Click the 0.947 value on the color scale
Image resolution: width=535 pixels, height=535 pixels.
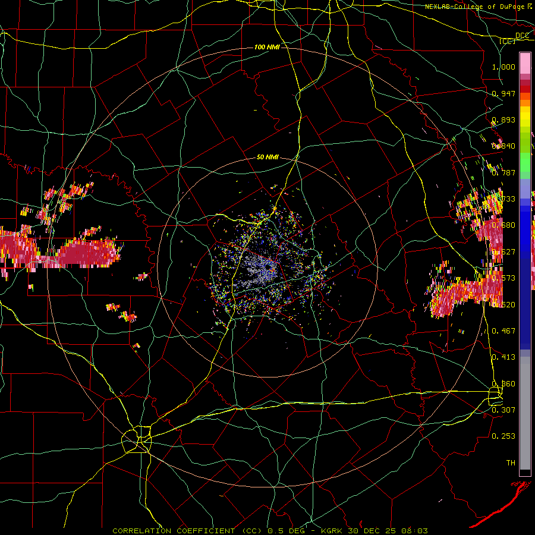tap(503, 93)
